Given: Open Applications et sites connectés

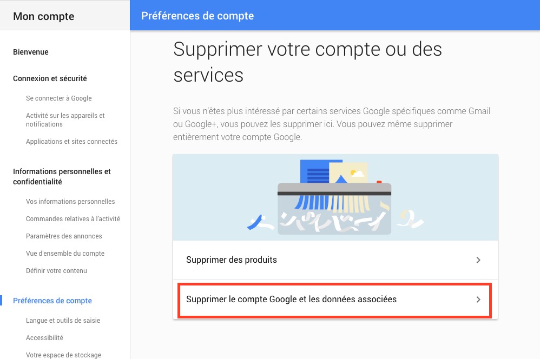Looking at the screenshot, I should coord(71,142).
